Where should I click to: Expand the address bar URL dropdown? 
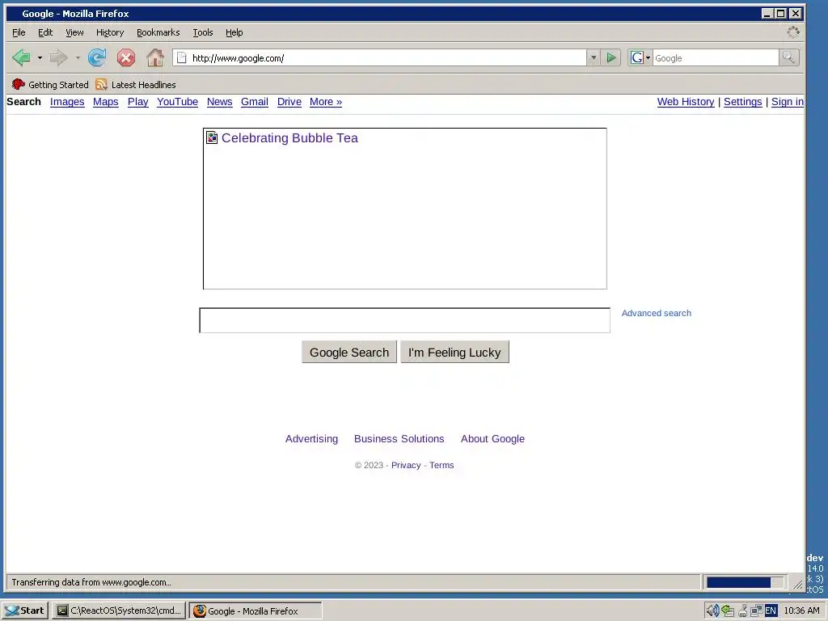click(594, 57)
